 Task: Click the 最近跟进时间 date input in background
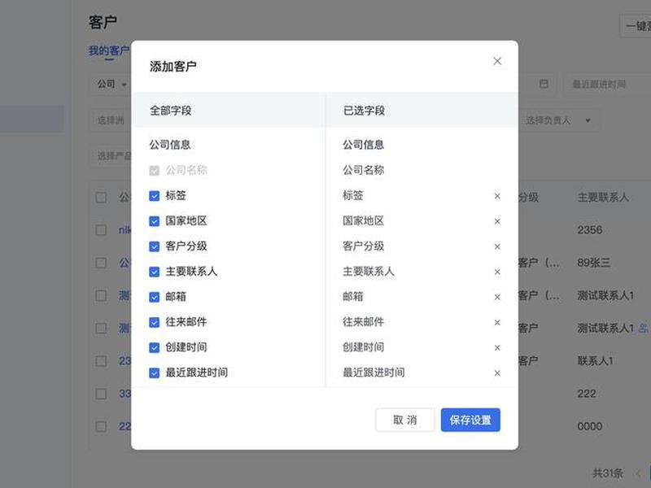click(606, 85)
